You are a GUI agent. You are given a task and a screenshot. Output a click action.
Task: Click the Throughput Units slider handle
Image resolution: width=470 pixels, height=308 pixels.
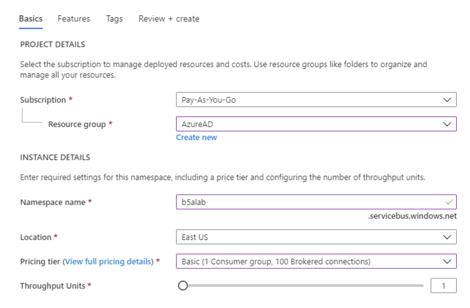[183, 286]
